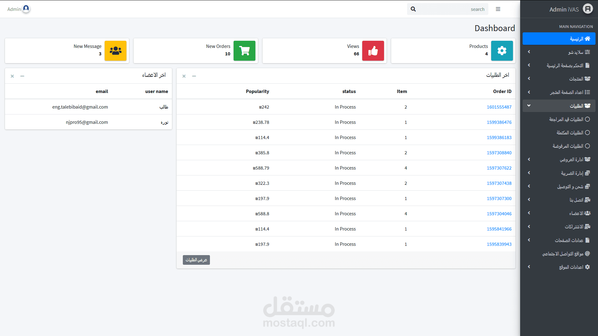Open order link 1601555487
The width and height of the screenshot is (598, 336).
coord(499,107)
